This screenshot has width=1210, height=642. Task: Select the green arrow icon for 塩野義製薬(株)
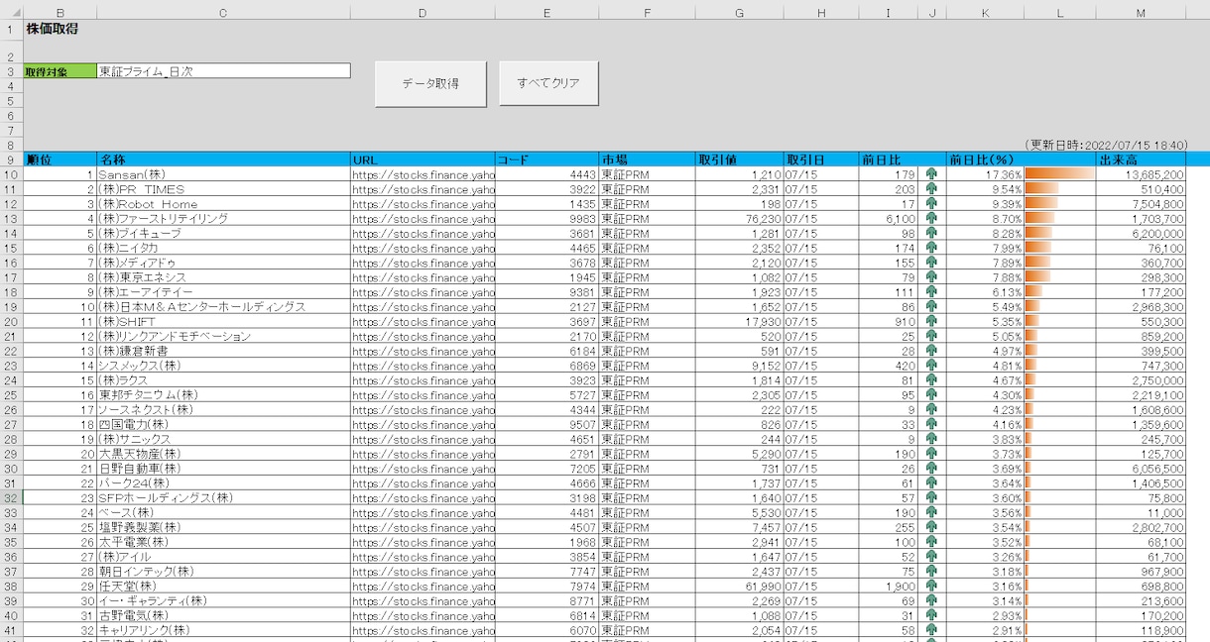(x=931, y=527)
